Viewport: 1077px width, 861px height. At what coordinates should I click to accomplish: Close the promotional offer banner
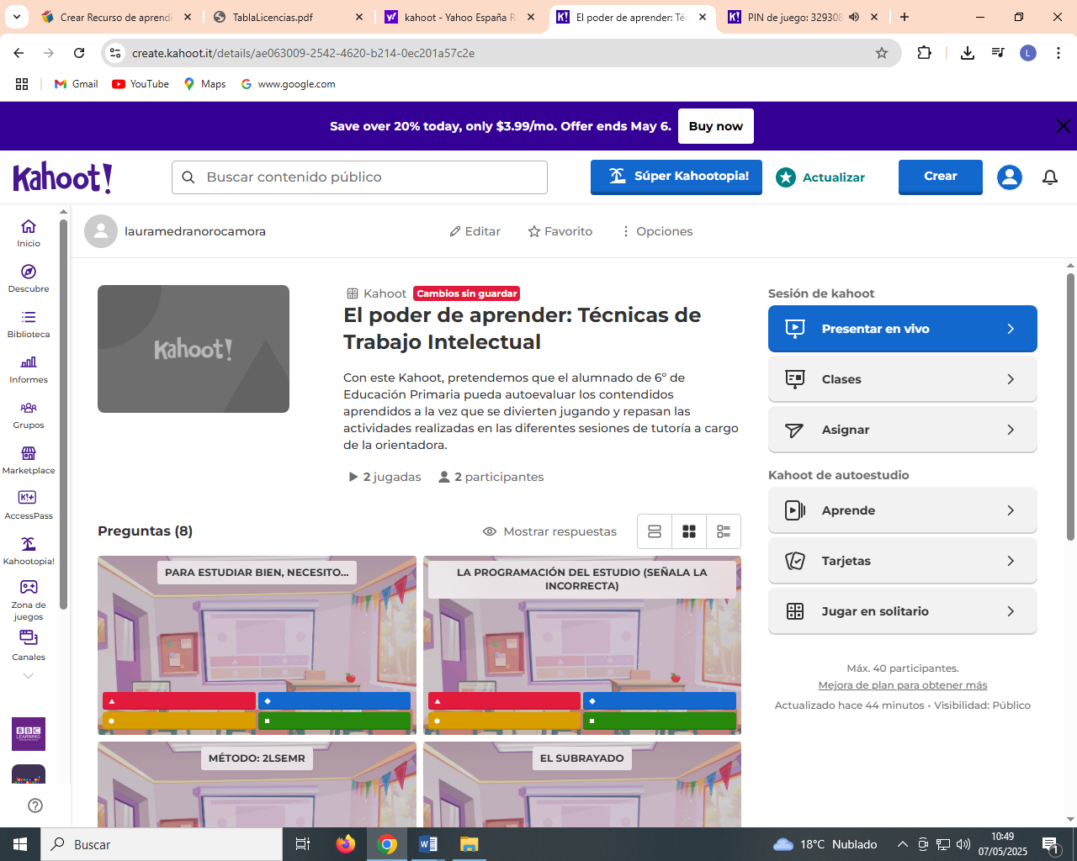pyautogui.click(x=1063, y=126)
